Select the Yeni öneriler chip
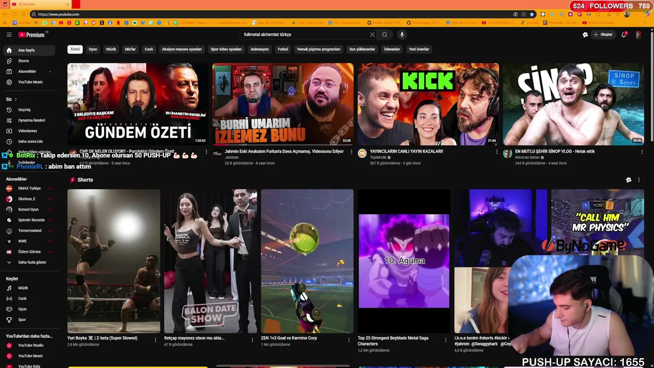 coord(419,49)
